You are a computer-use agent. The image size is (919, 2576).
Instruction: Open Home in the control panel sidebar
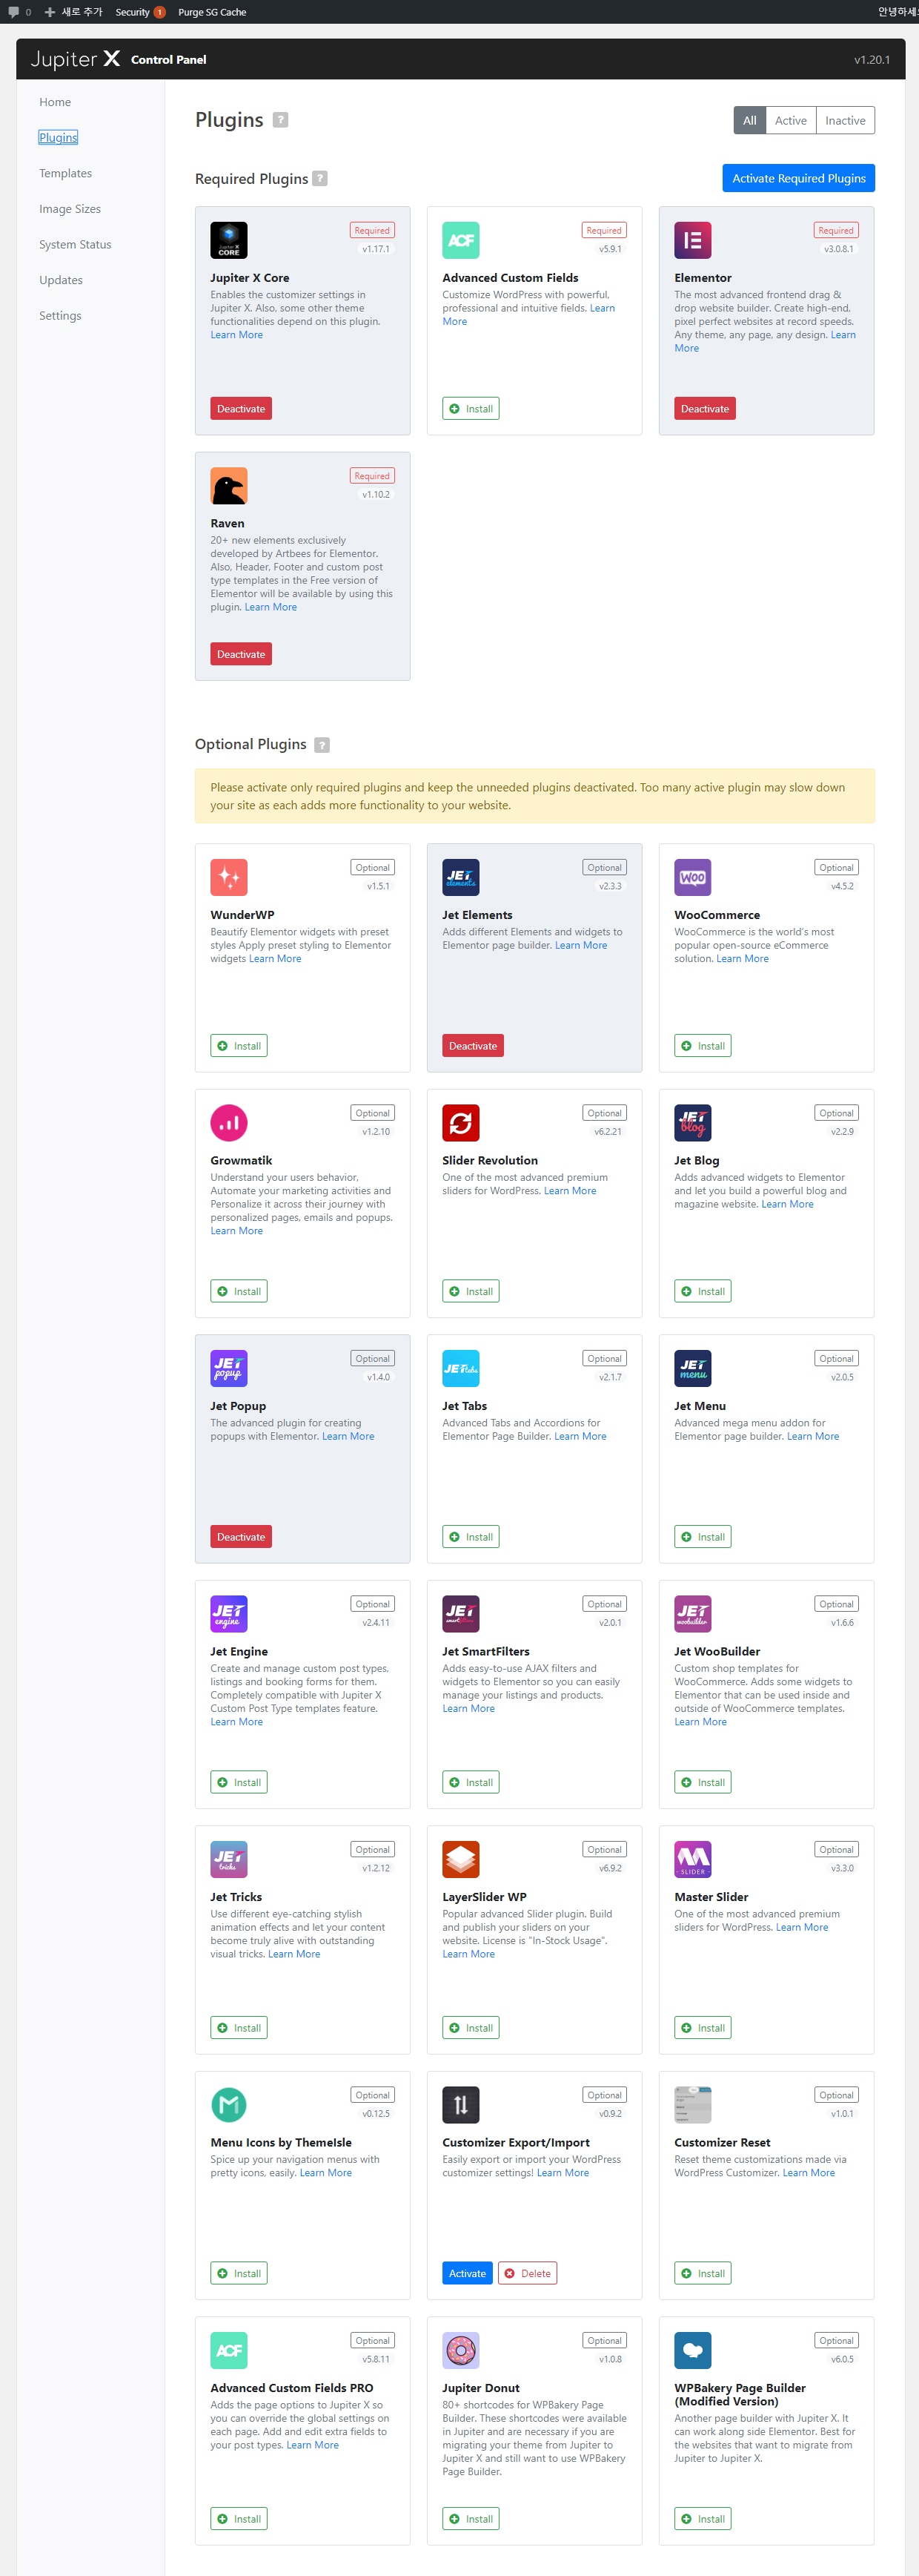55,102
